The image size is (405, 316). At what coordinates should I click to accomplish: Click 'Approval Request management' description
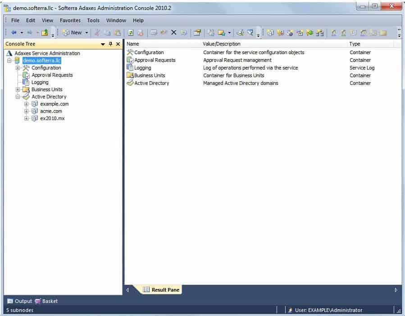coord(237,60)
